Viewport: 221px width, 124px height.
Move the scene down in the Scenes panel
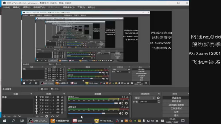click(20, 116)
